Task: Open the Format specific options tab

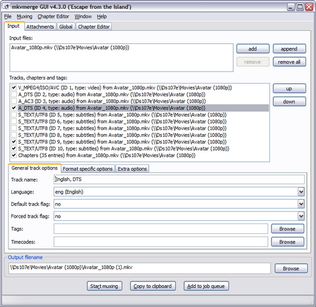Action: pyautogui.click(x=87, y=169)
